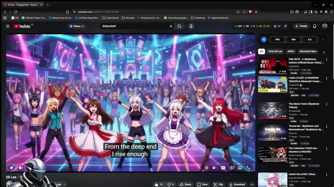
Task: Open player settings gear
Action: click(x=232, y=168)
